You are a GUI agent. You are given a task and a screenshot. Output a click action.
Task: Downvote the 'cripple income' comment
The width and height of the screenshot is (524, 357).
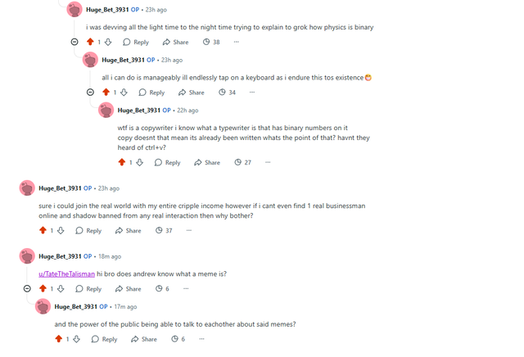61,231
